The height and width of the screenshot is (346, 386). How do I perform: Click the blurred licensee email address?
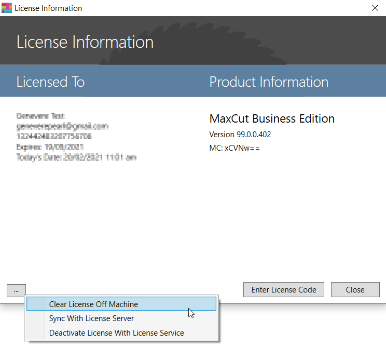[62, 126]
